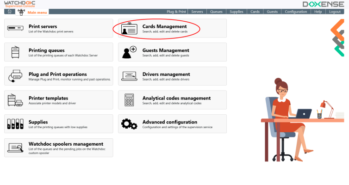Click the Printing queues printer icon
This screenshot has height=185, width=349.
coord(15,53)
